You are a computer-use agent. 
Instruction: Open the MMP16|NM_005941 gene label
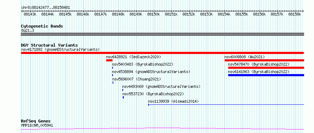click(x=37, y=125)
